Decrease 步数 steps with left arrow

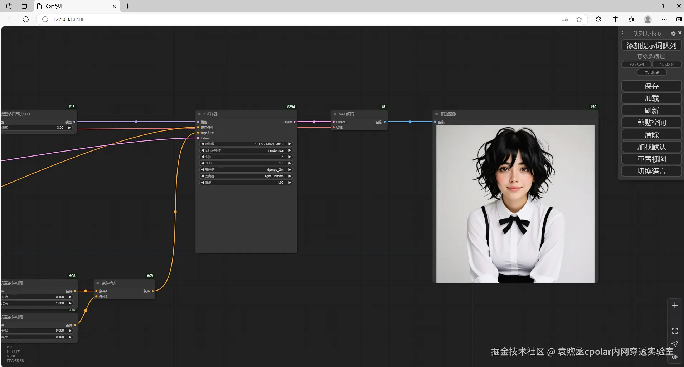click(x=202, y=157)
